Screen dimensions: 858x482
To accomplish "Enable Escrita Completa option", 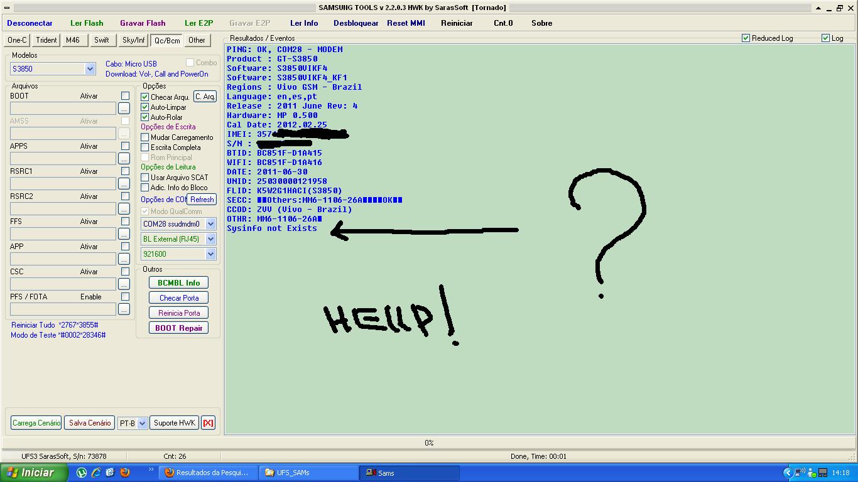I will click(145, 147).
